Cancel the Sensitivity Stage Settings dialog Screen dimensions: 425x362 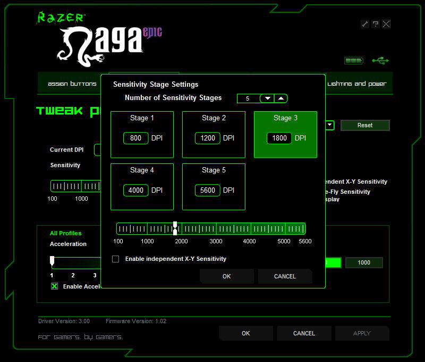285,276
